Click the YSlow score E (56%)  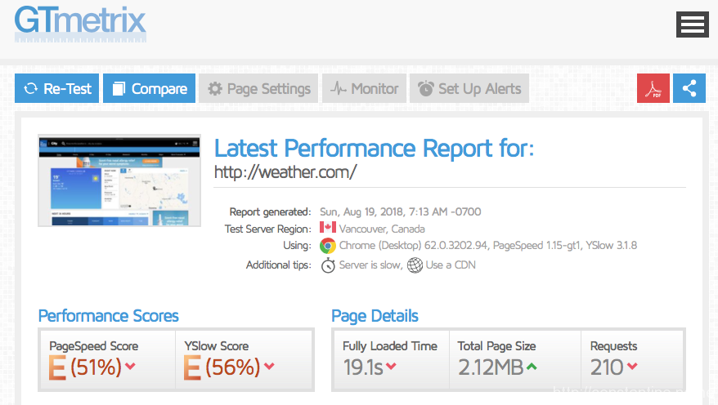click(222, 367)
